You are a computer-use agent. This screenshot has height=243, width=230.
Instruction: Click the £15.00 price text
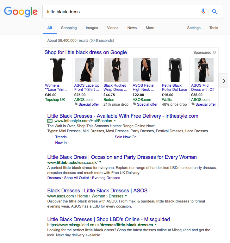click(168, 95)
